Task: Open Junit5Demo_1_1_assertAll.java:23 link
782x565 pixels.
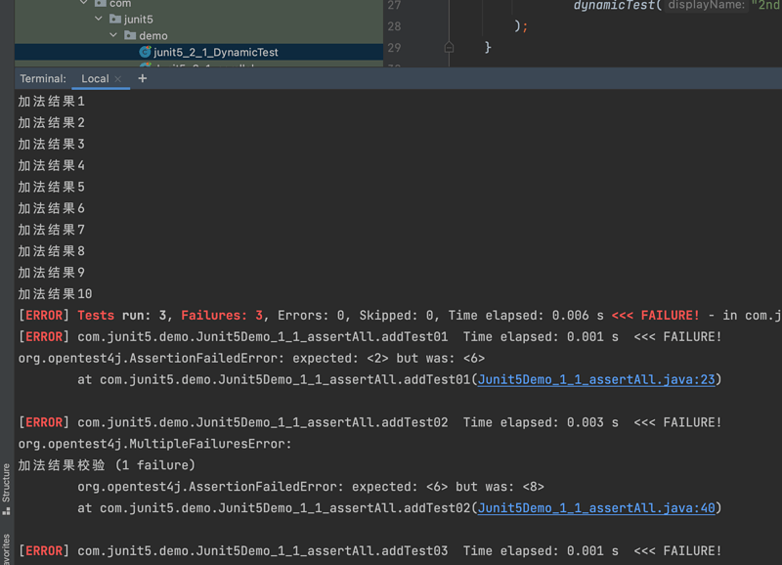Action: [596, 379]
